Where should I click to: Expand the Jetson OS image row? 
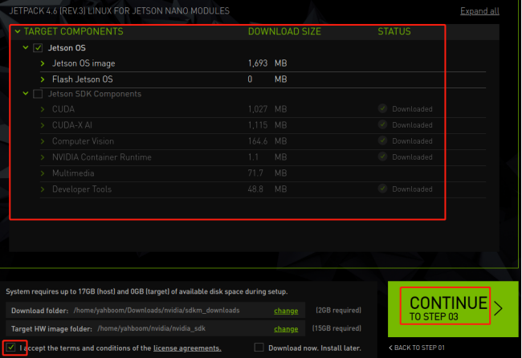coord(43,63)
